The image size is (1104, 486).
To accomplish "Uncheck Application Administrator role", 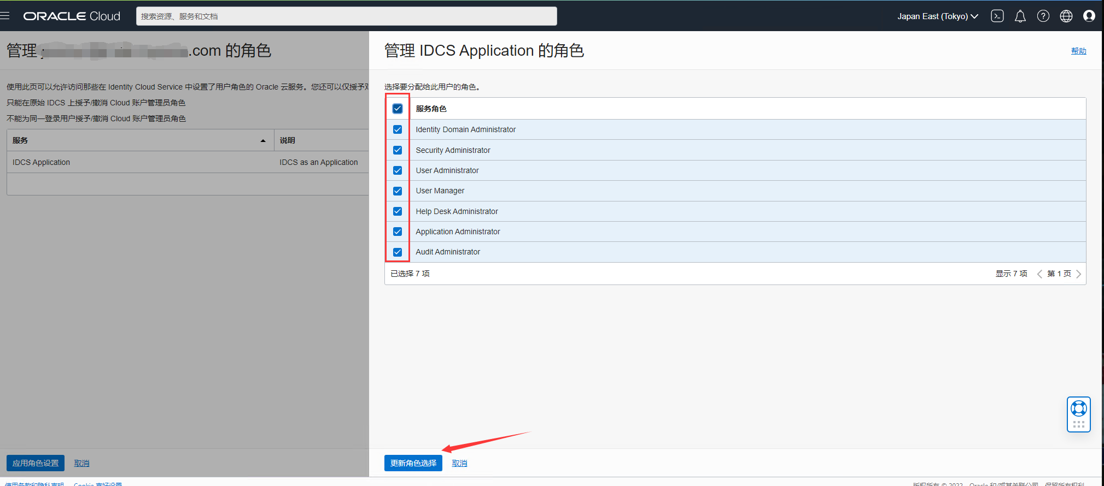I will pyautogui.click(x=398, y=232).
